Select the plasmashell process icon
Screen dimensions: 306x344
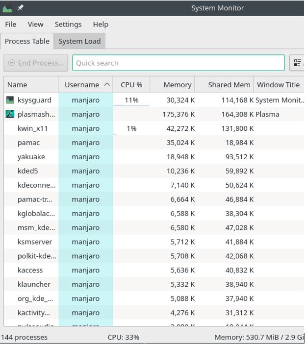point(10,114)
